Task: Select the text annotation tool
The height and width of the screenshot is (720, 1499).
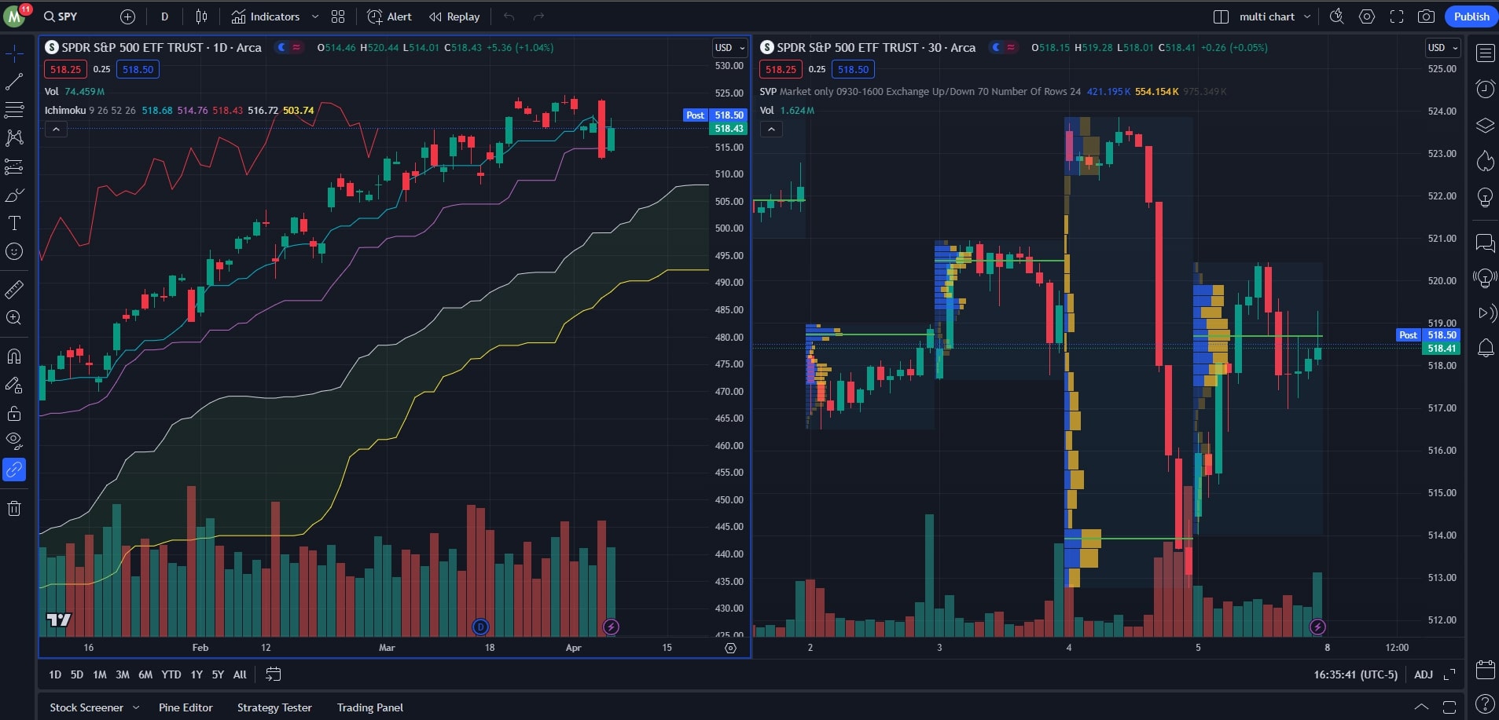Action: 14,223
